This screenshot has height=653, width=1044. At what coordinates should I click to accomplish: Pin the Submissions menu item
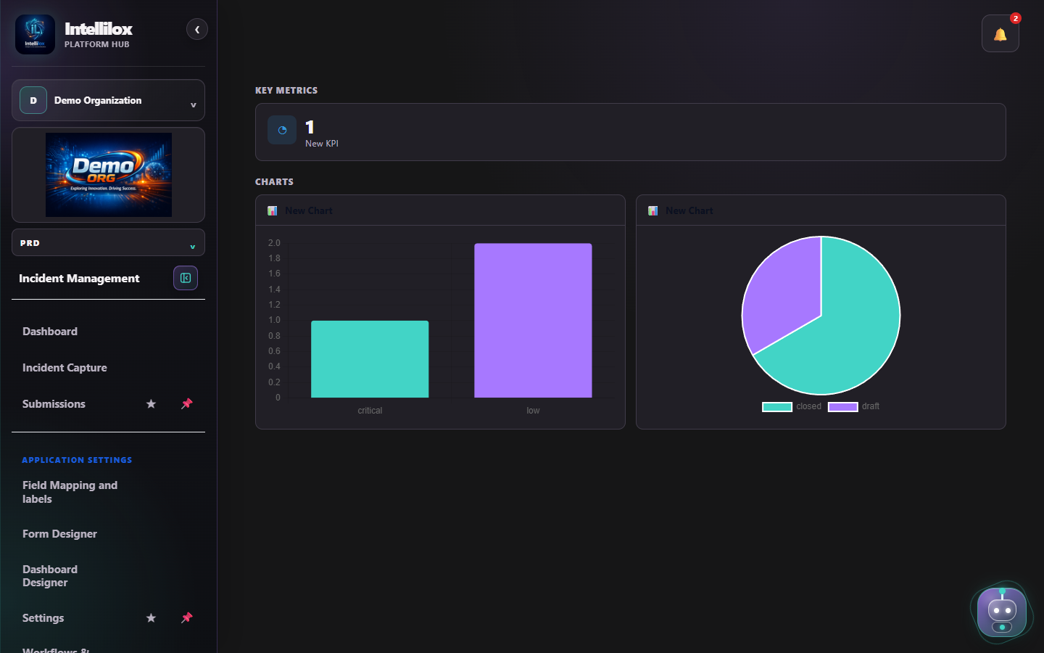[x=186, y=404]
